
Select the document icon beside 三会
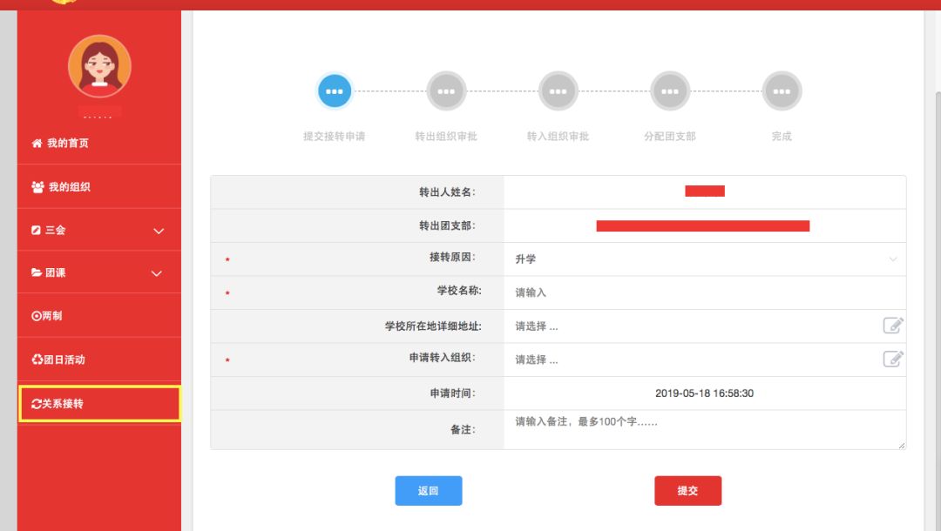pos(35,230)
